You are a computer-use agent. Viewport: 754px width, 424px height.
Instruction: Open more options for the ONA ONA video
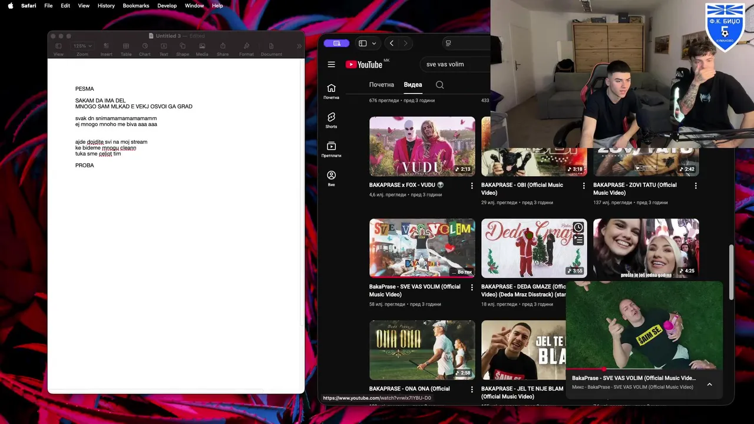(472, 389)
